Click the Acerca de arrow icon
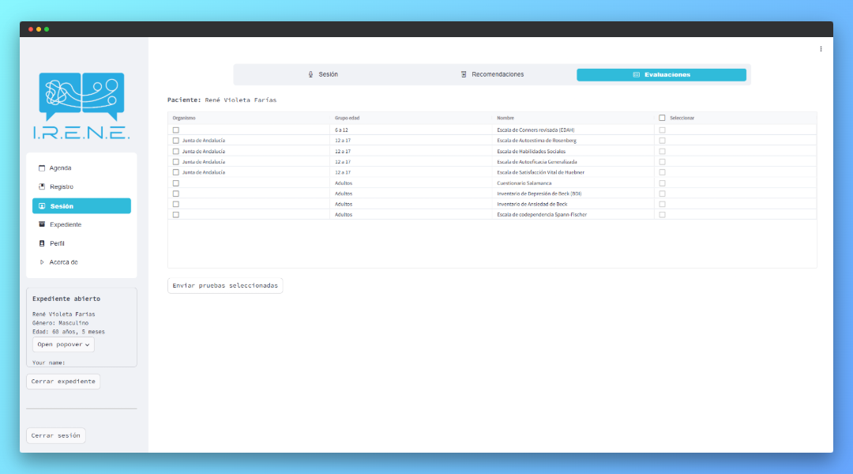853x474 pixels. click(42, 262)
